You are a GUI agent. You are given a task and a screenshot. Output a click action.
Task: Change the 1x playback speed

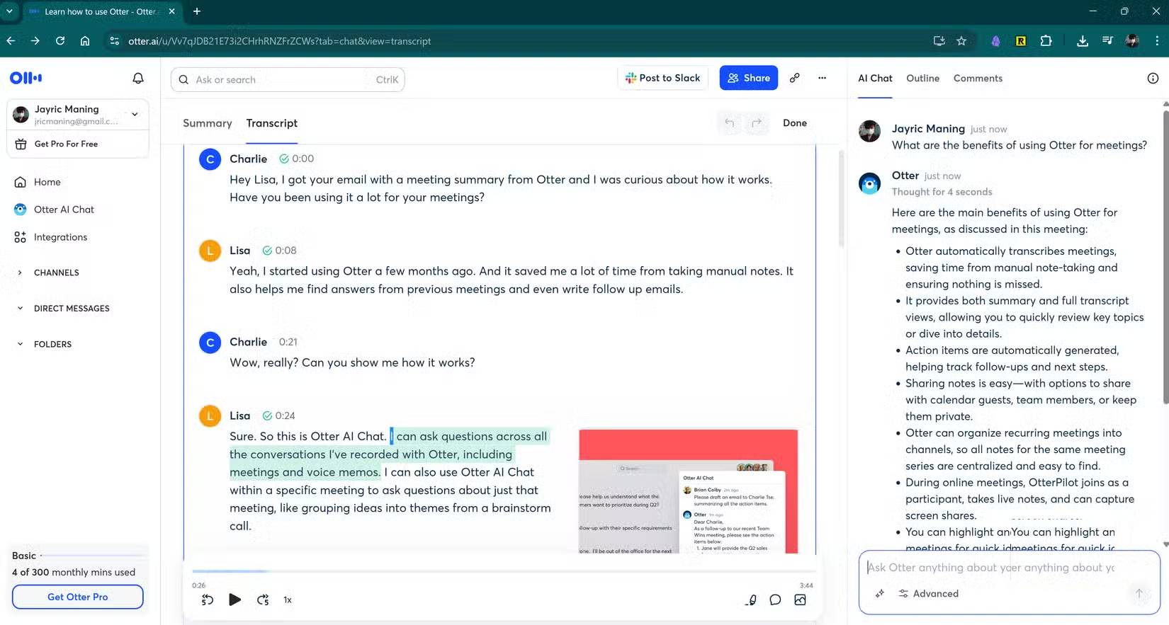[288, 600]
